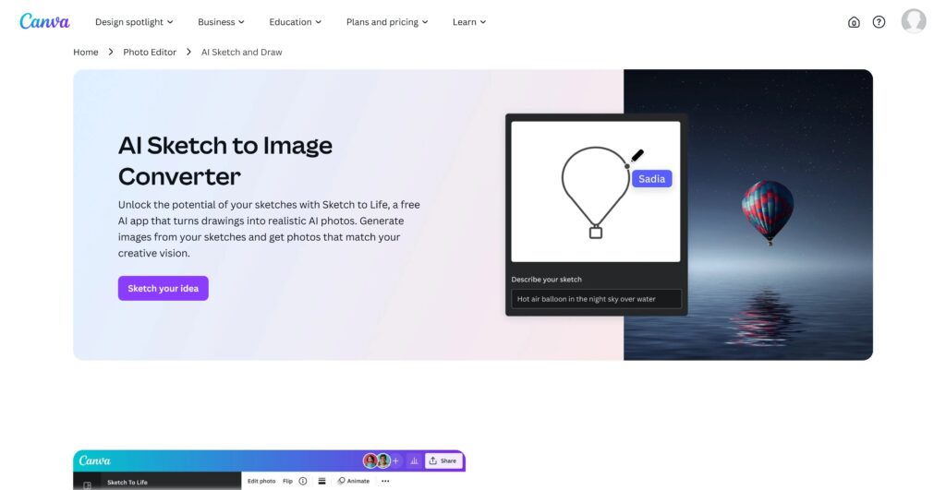Click the Animate option in the editor preview
946x490 pixels.
[354, 481]
